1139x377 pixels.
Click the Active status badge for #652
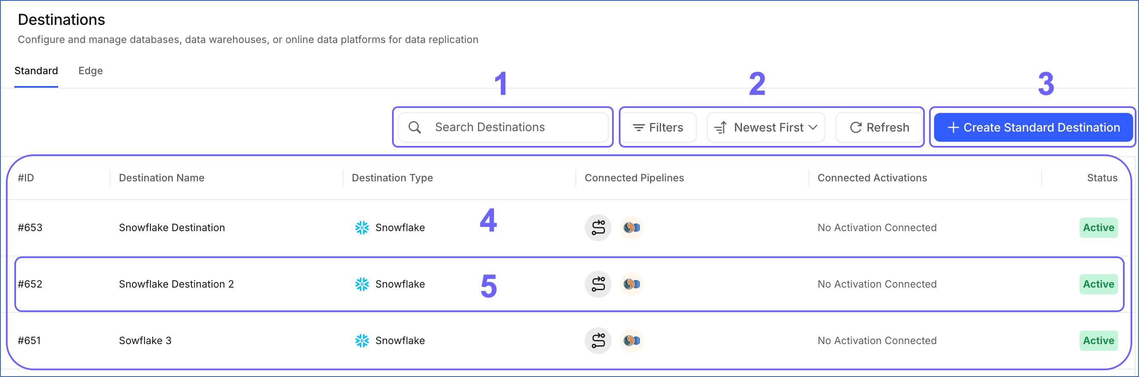pos(1099,284)
